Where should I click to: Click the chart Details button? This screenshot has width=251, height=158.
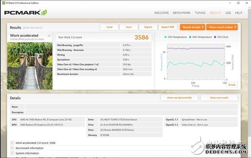tap(232, 85)
